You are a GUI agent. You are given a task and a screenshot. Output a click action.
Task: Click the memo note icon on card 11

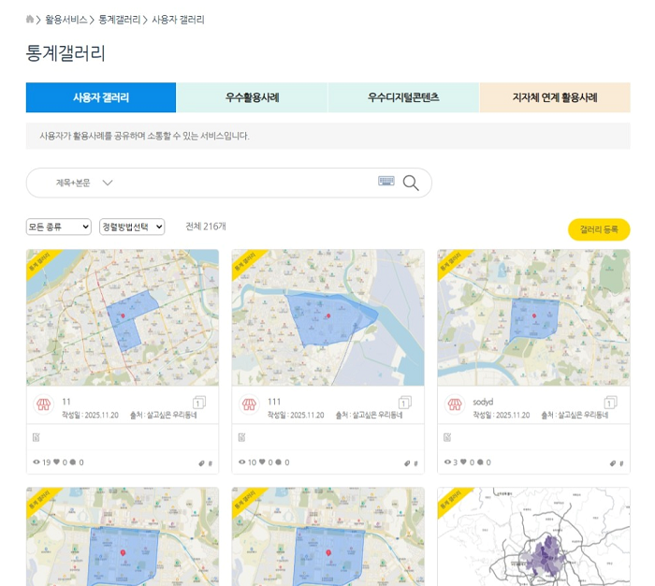tap(36, 437)
